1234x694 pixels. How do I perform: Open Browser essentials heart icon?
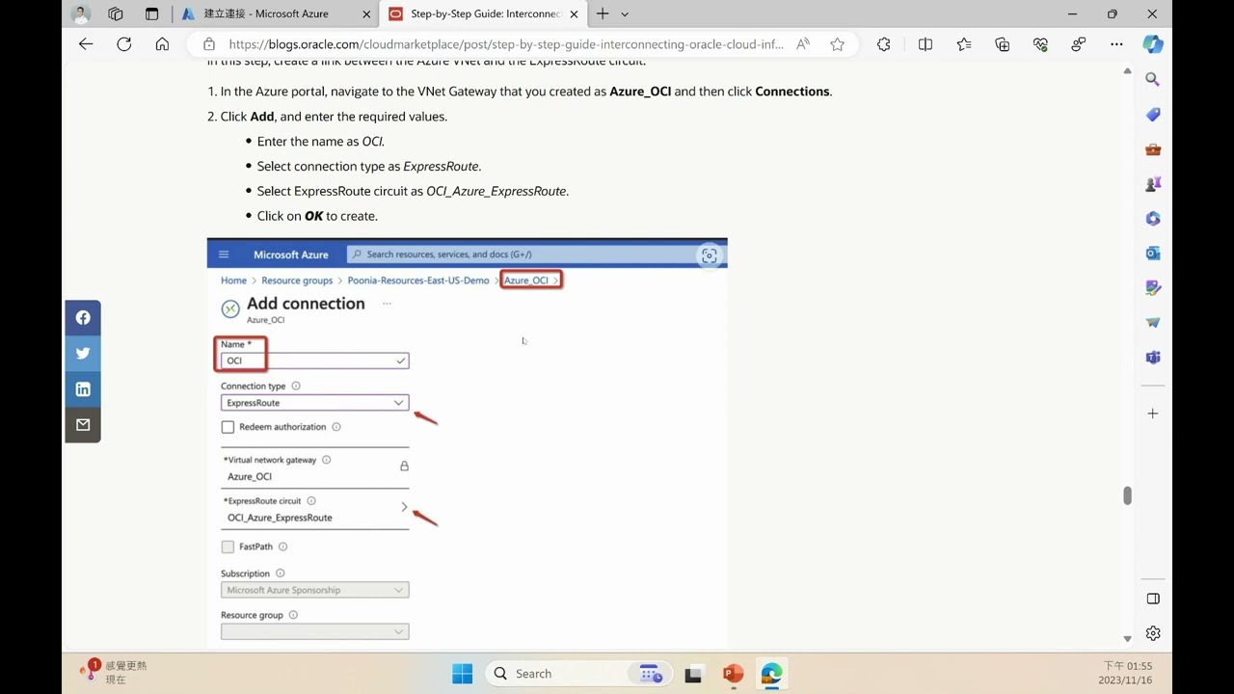[x=1040, y=44]
